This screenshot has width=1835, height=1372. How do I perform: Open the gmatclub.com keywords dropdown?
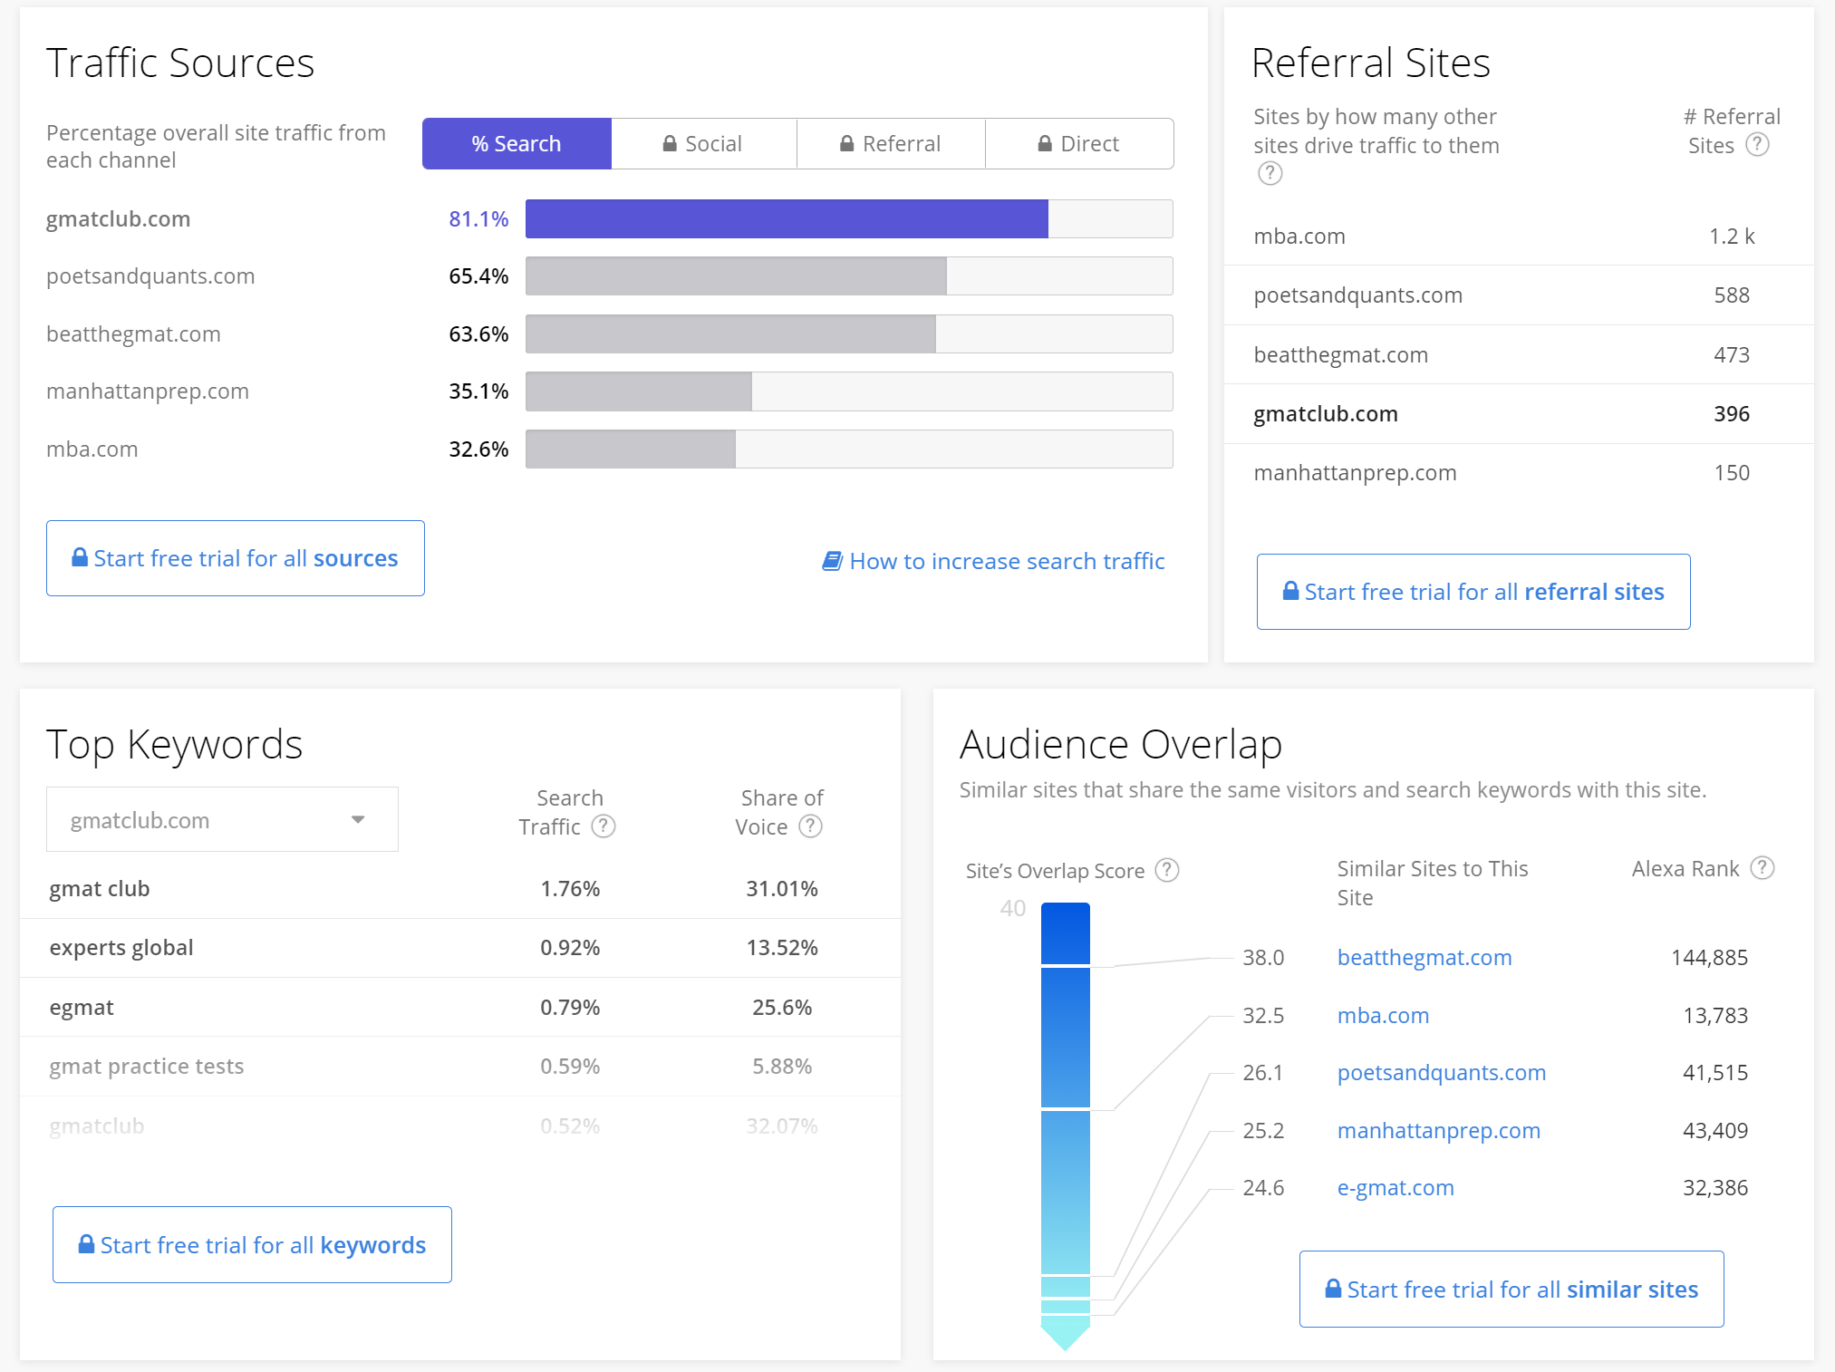coord(222,820)
